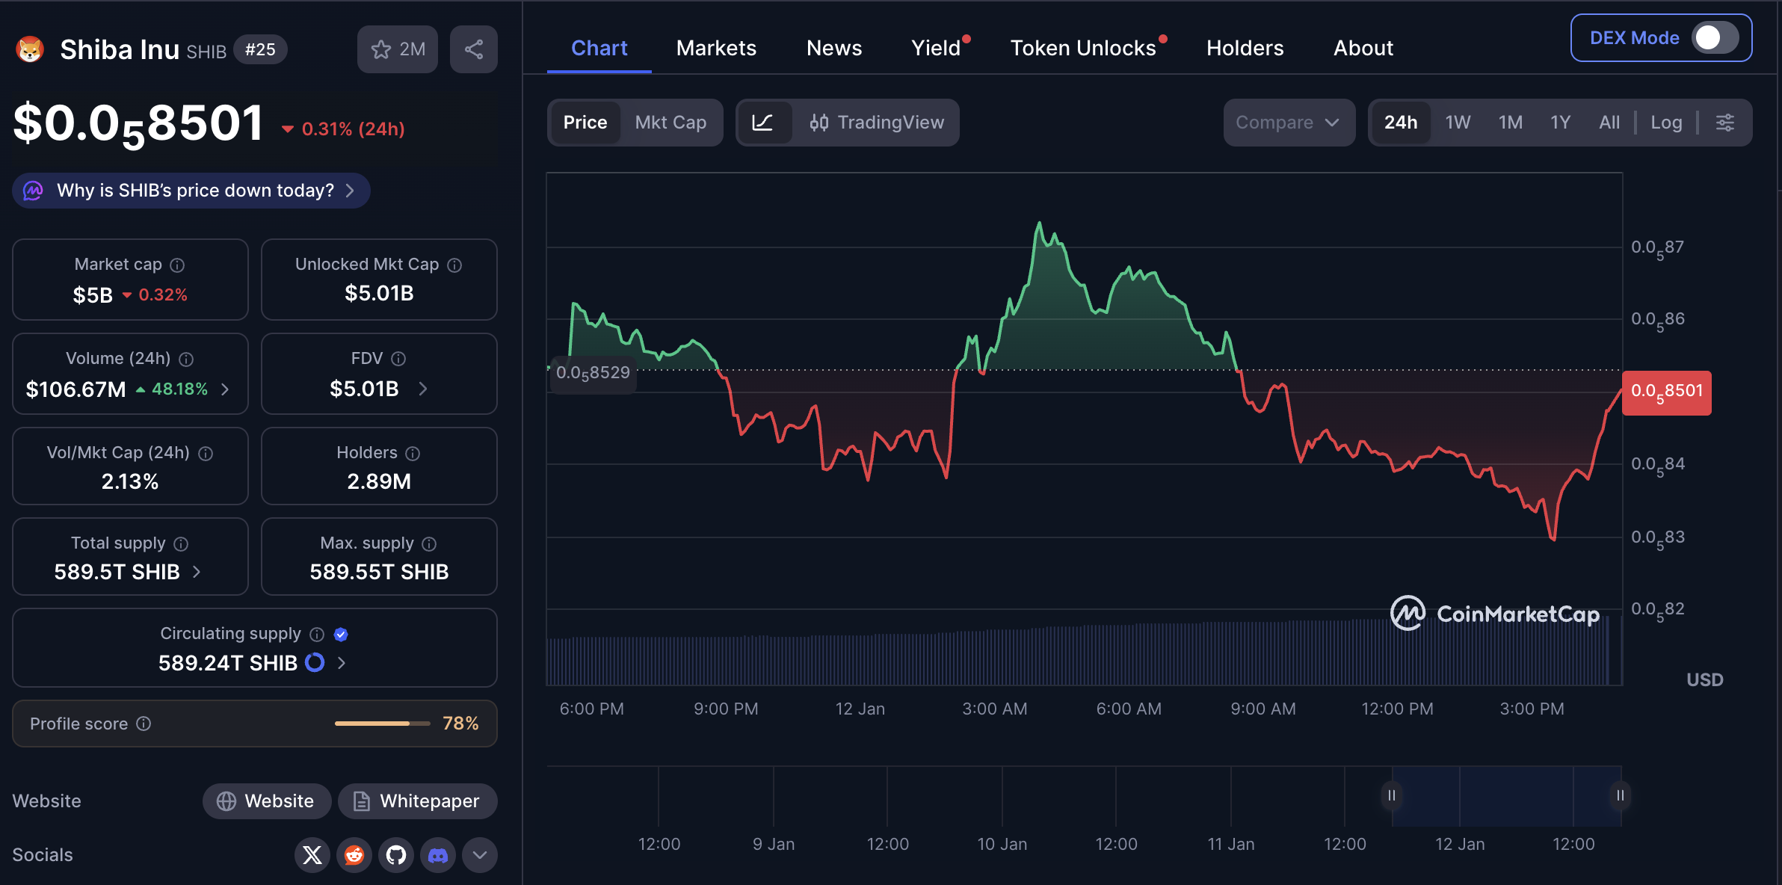Open chart settings via the sliders icon
This screenshot has height=885, width=1782.
[x=1726, y=123]
